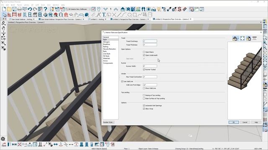The width and height of the screenshot is (268, 150).
Task: Save the plan using the floppy disk icon
Action: [x=14, y=9]
